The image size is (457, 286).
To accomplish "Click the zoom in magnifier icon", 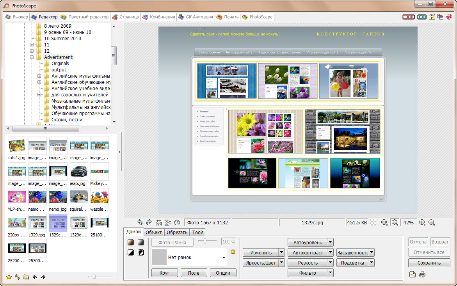I will pyautogui.click(x=422, y=222).
